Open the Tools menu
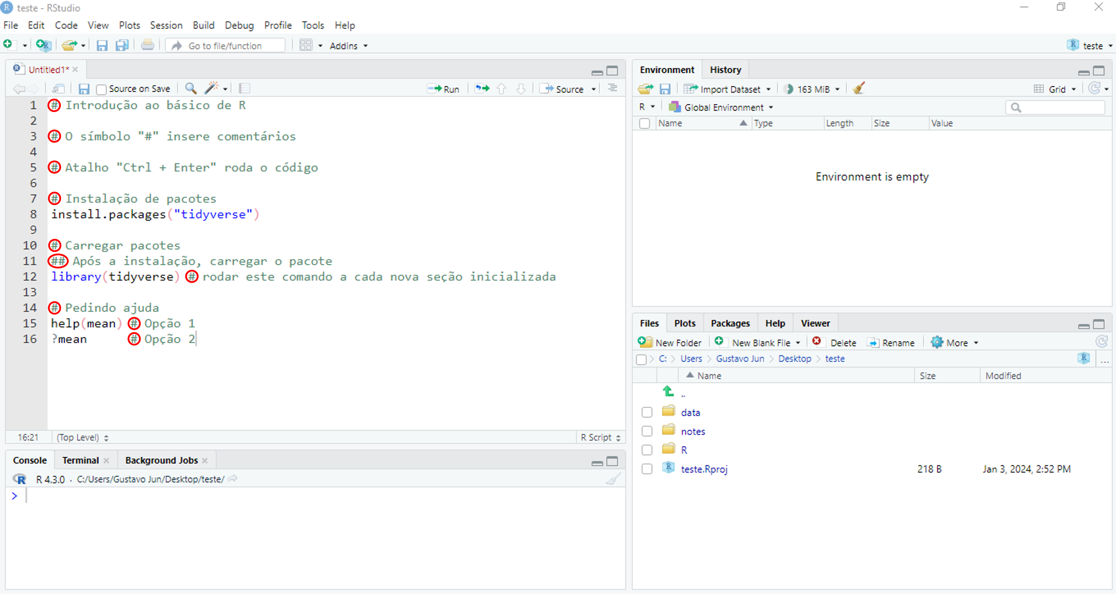 [313, 25]
